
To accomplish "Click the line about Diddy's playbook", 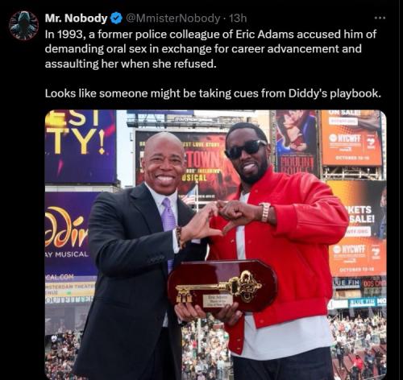I will pyautogui.click(x=213, y=93).
